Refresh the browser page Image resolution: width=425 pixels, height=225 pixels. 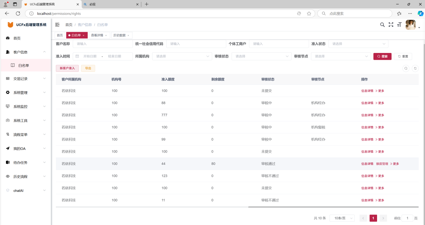[x=18, y=13]
